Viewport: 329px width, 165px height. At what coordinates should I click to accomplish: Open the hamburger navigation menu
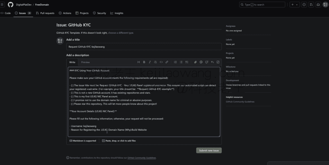click(2, 4)
